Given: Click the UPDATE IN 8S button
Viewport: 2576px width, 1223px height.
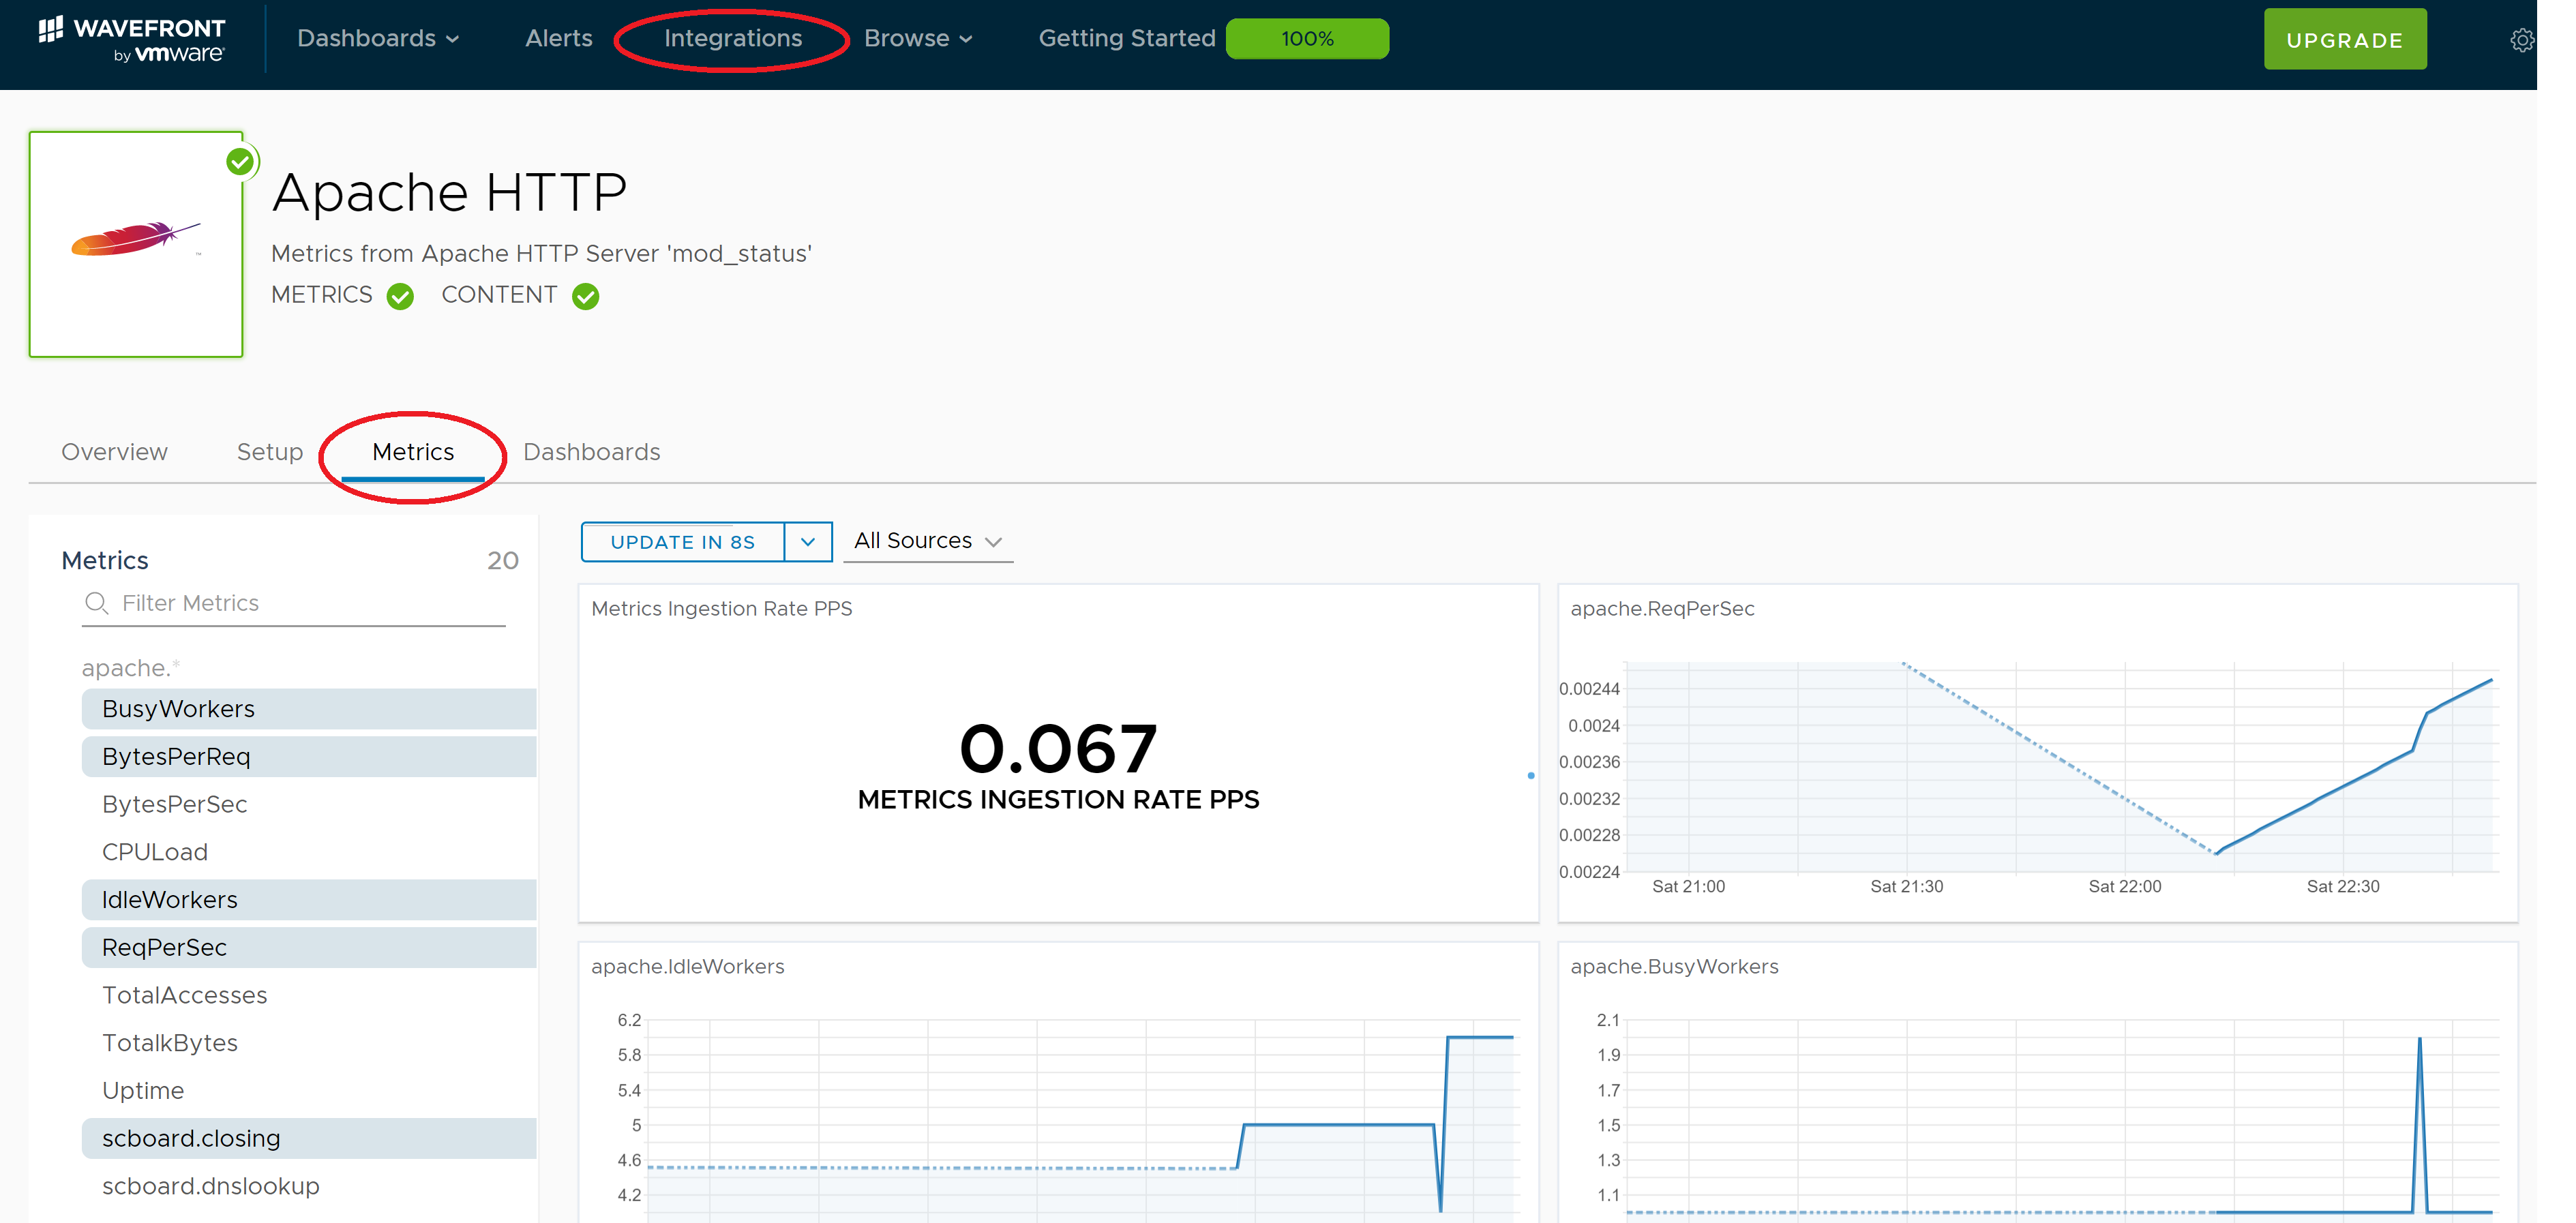Looking at the screenshot, I should [x=683, y=542].
